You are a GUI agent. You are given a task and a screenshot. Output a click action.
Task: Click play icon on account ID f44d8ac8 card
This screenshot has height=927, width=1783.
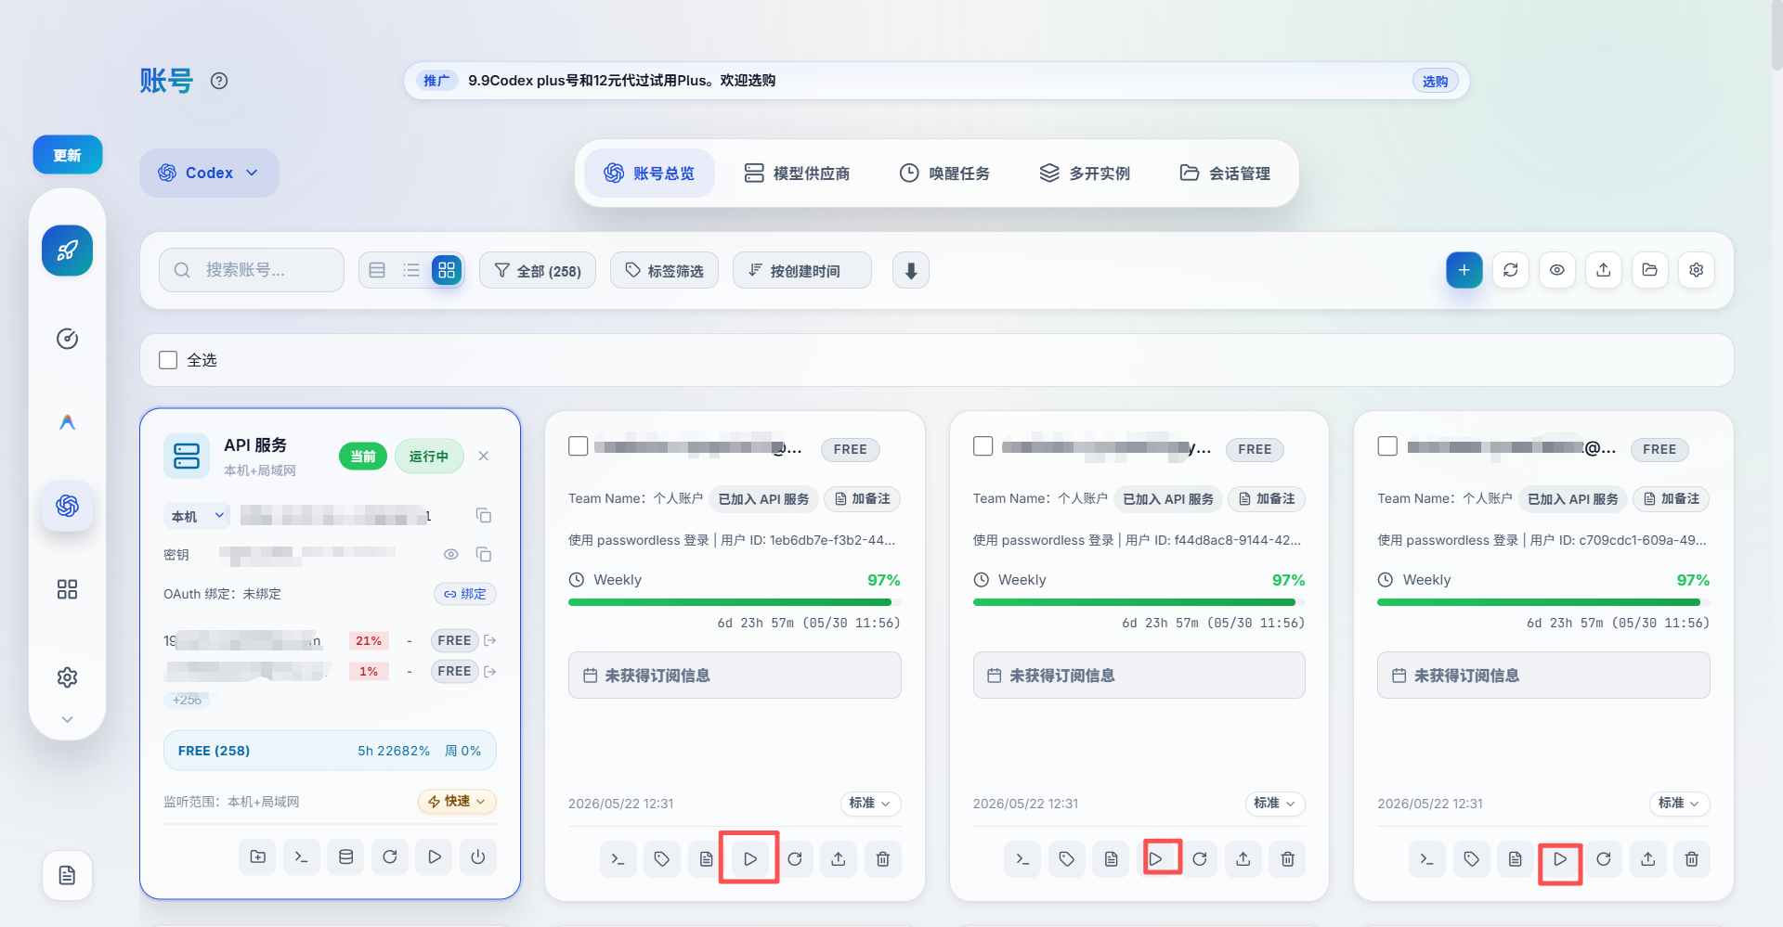[x=1155, y=859]
